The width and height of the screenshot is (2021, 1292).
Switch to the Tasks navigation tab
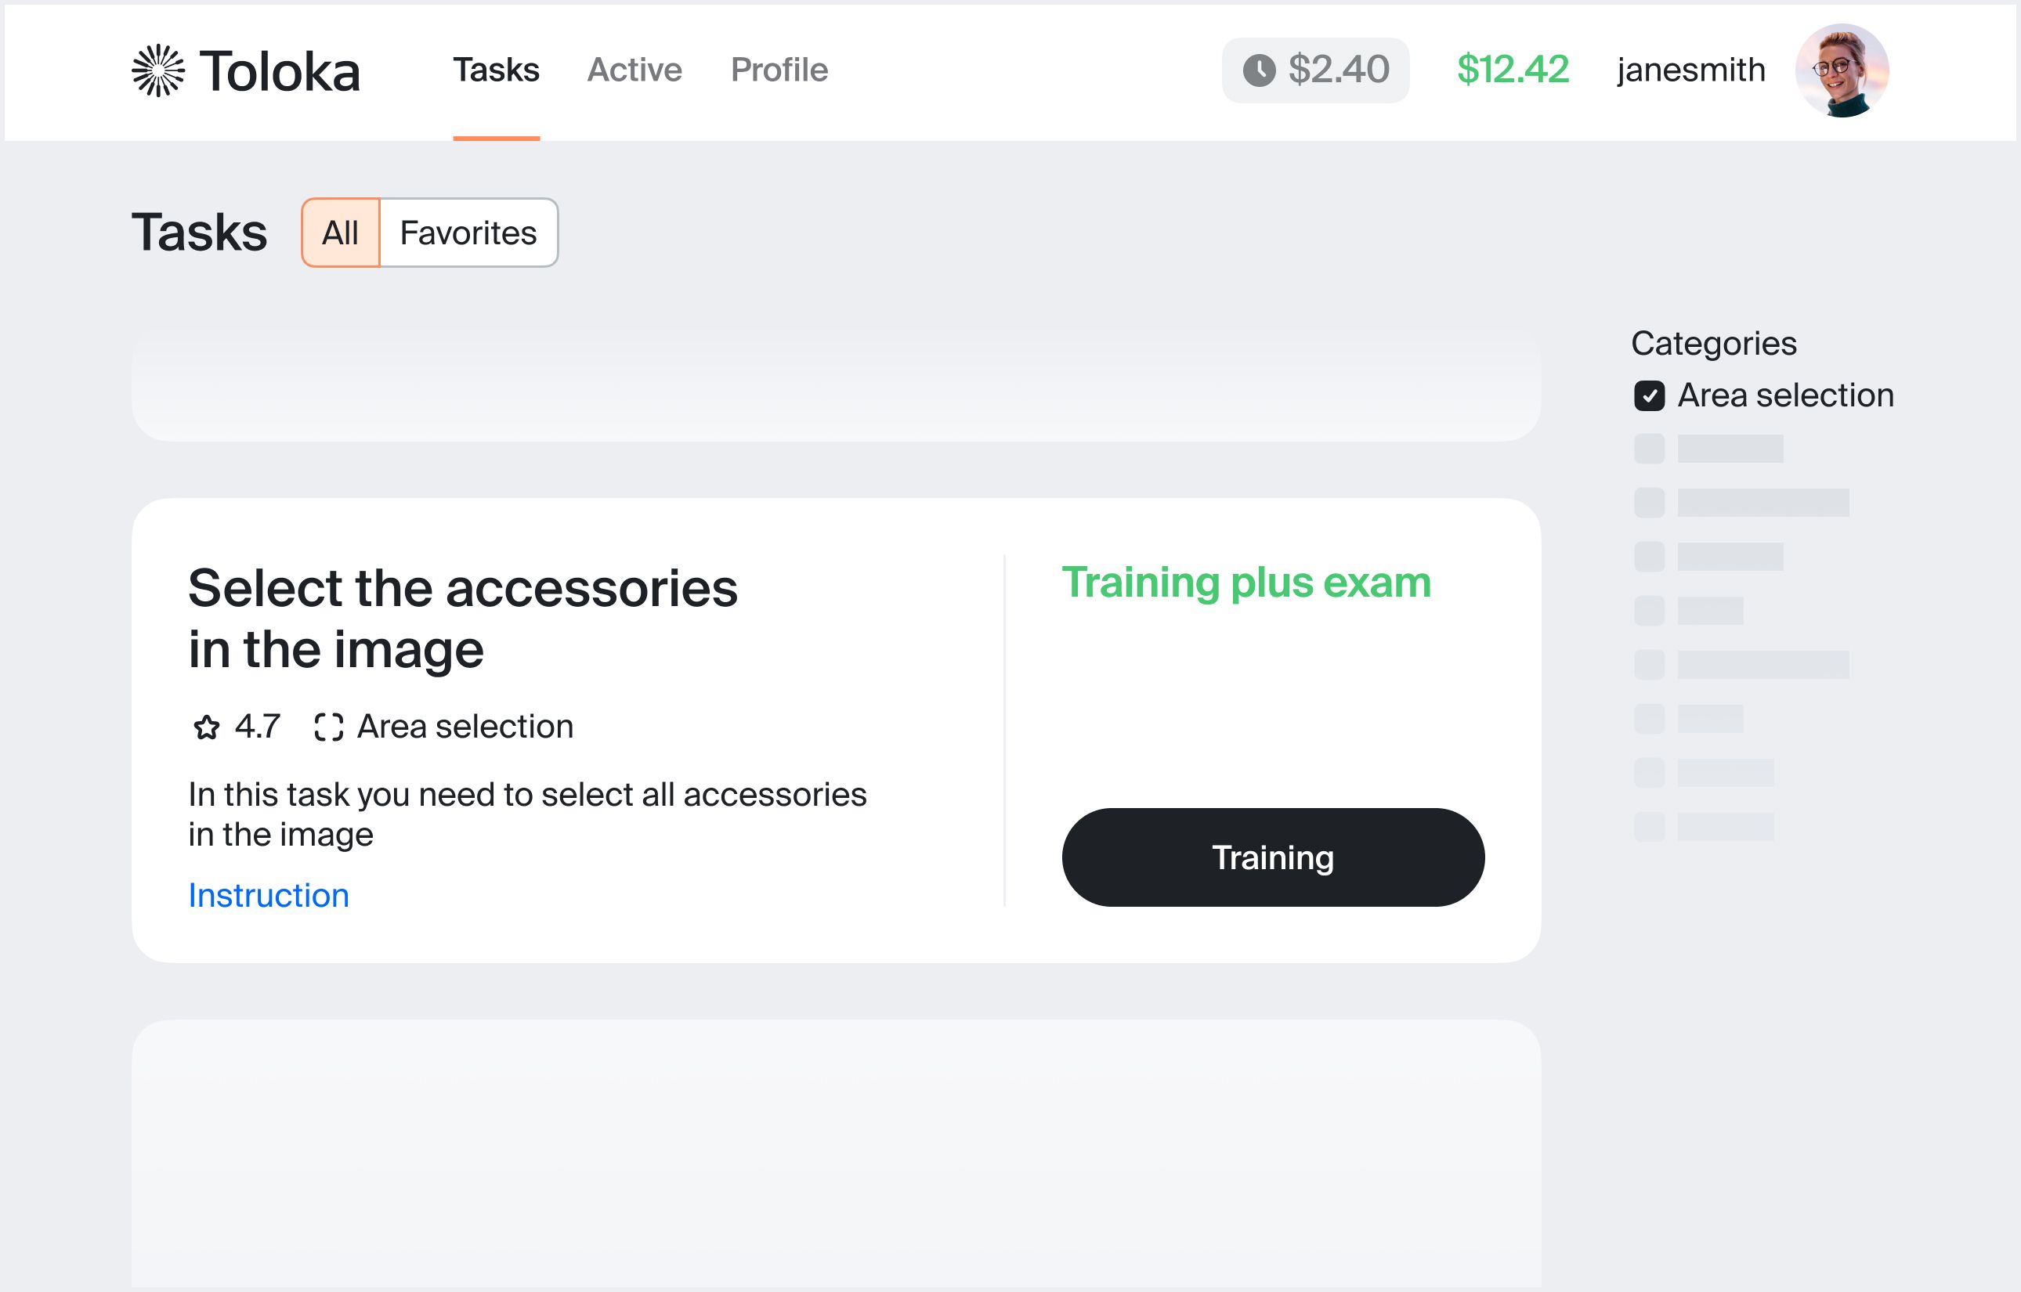(496, 70)
